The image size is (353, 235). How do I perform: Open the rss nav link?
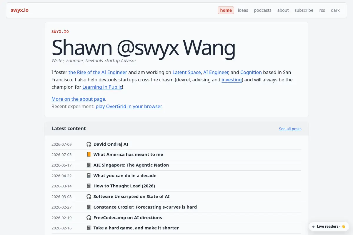tap(322, 10)
